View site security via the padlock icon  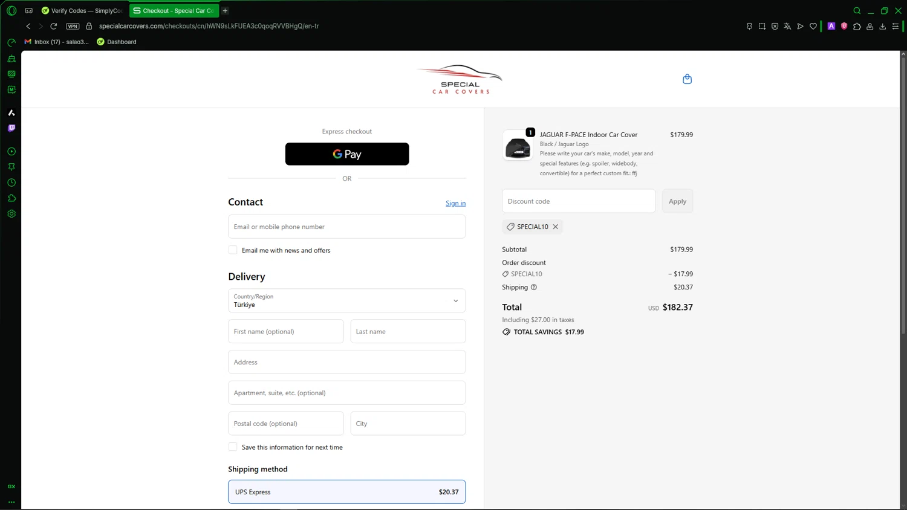coord(89,26)
